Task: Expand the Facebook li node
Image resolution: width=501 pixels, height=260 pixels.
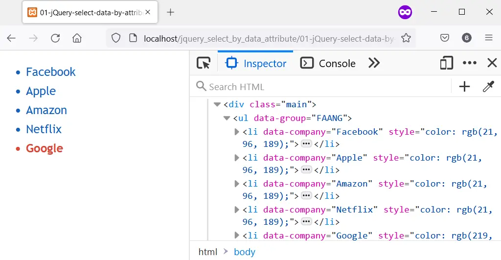Action: tap(237, 132)
